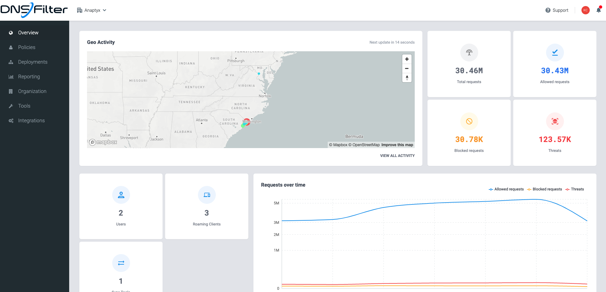Click the VIEW ALL ACTIVITY link
This screenshot has width=606, height=292.
[x=397, y=156]
